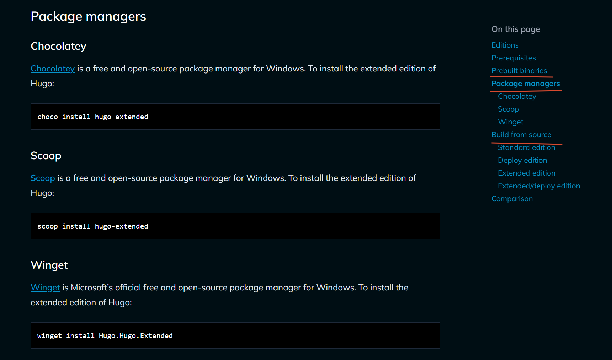Click the winget install Hugo.Hugo.Extended command
Image resolution: width=612 pixels, height=360 pixels.
coord(105,335)
